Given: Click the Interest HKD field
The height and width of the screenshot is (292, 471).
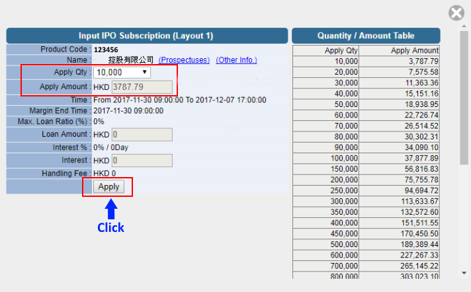Looking at the screenshot, I should click(x=142, y=161).
